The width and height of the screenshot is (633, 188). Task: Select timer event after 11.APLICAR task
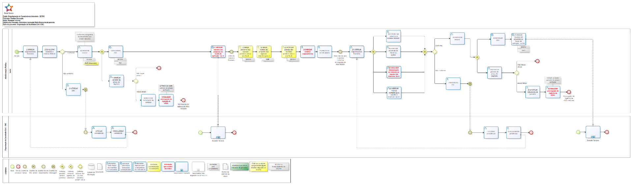231,52
